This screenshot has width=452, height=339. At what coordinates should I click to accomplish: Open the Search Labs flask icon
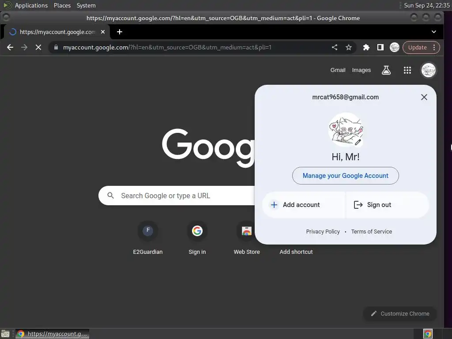tap(386, 70)
